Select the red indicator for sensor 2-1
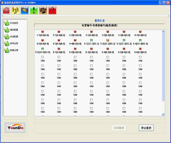The height and width of the screenshot is (143, 171). point(59,32)
